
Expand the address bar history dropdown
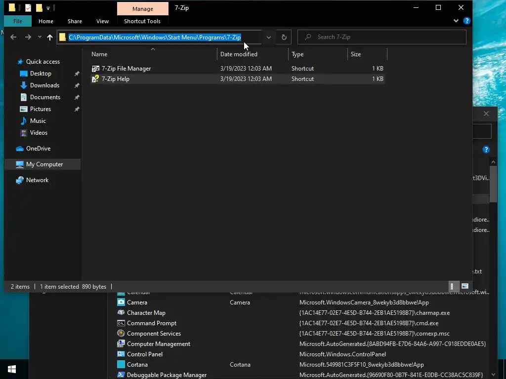[268, 37]
